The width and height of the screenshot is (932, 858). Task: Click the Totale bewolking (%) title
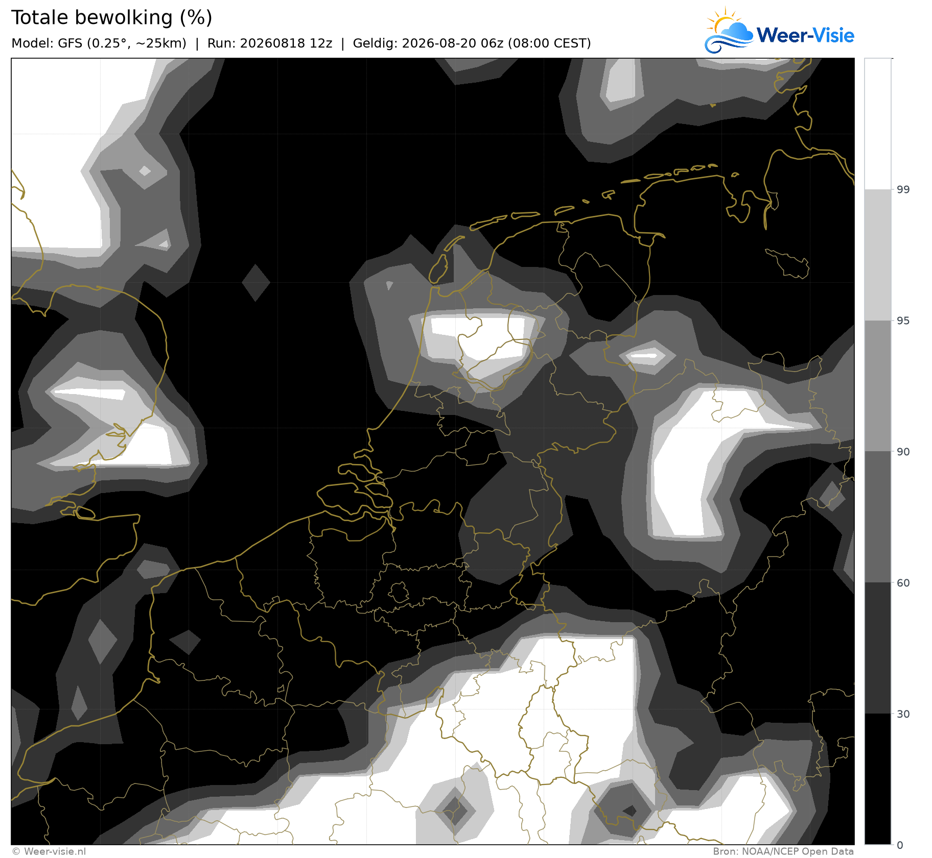tap(112, 18)
